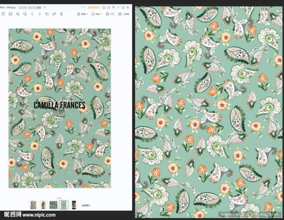Open the 转换 (Convert) dropdown

click(x=97, y=14)
